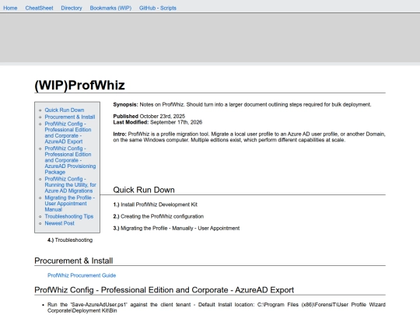Click the ProfWhiz Config AzureAD Export heading
This screenshot has height=315, width=420.
click(164, 290)
